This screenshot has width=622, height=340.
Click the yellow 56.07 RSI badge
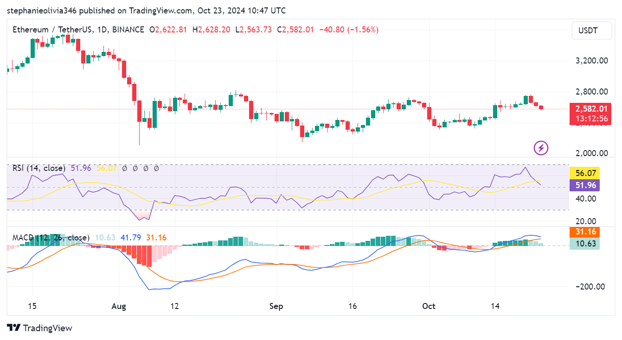584,172
